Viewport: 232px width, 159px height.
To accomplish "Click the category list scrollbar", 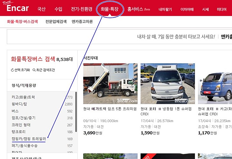I will tap(76, 112).
